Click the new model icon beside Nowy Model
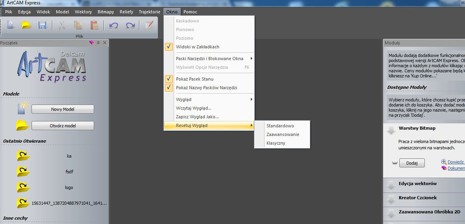The width and height of the screenshot is (465, 224). point(22,107)
